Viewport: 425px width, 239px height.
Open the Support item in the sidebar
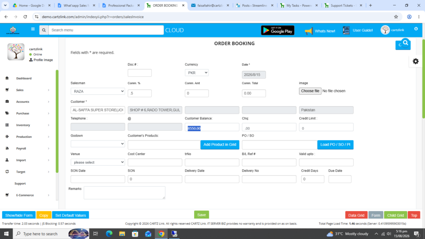(20, 183)
